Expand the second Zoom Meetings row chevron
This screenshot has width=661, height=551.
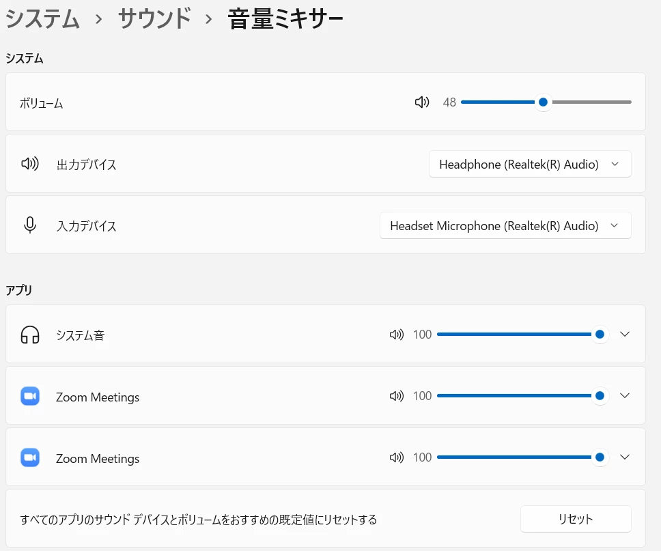(625, 457)
